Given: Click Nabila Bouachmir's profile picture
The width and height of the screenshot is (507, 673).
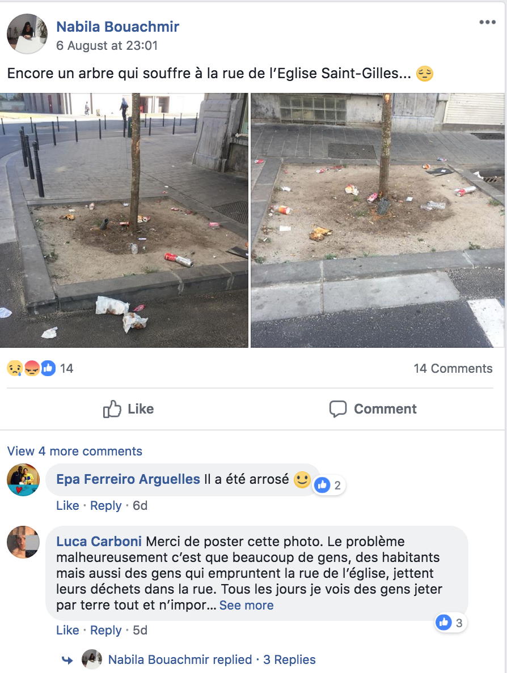Looking at the screenshot, I should click(x=27, y=34).
